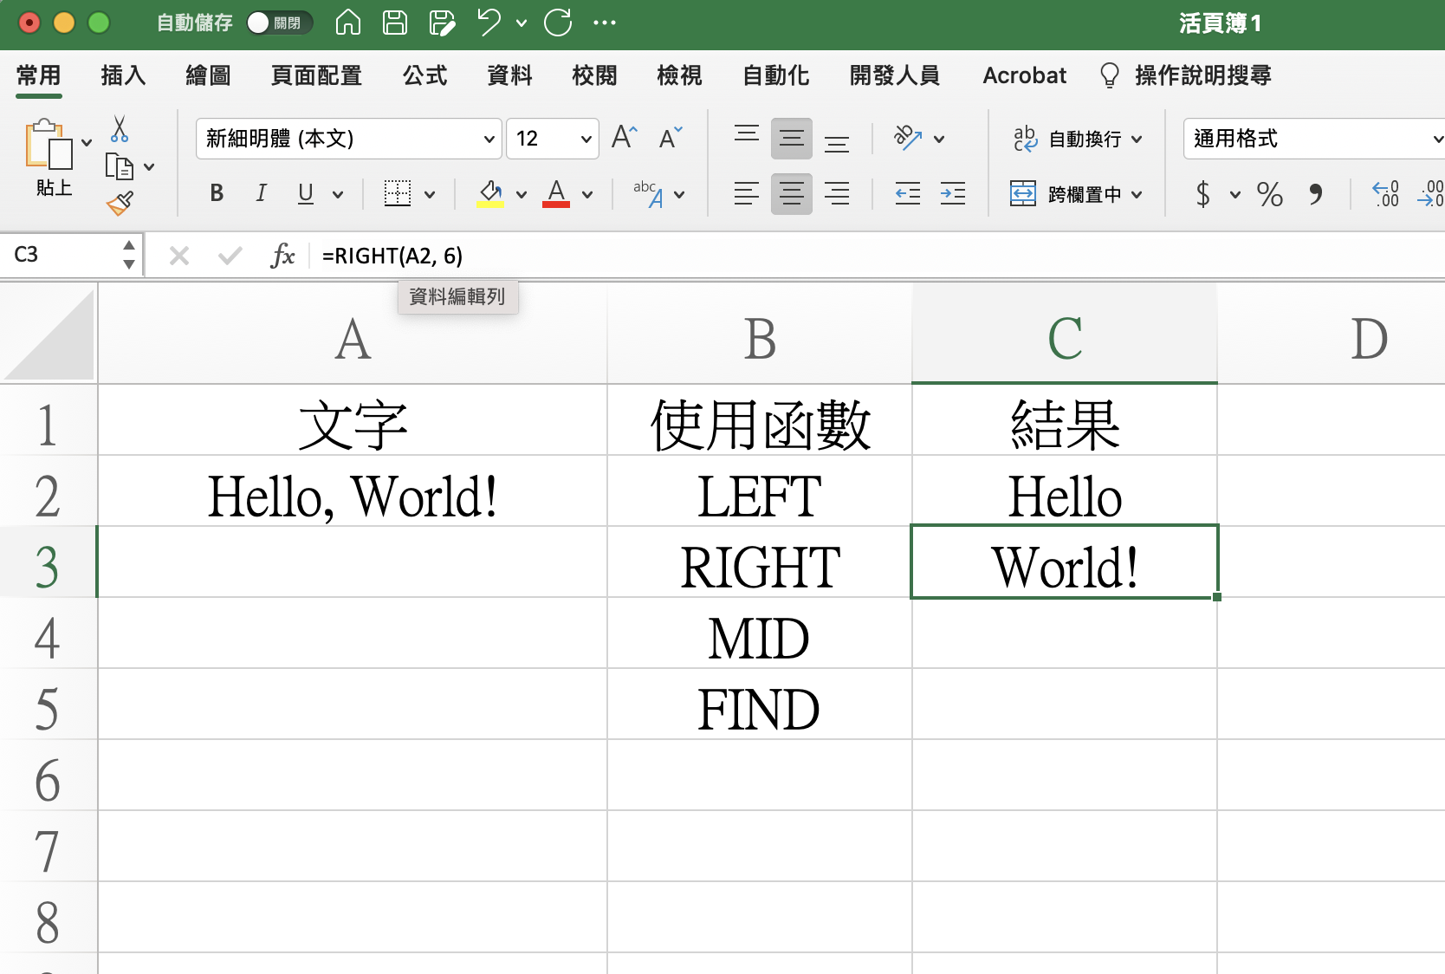Toggle bold formatting
Image resolution: width=1445 pixels, height=974 pixels.
217,193
